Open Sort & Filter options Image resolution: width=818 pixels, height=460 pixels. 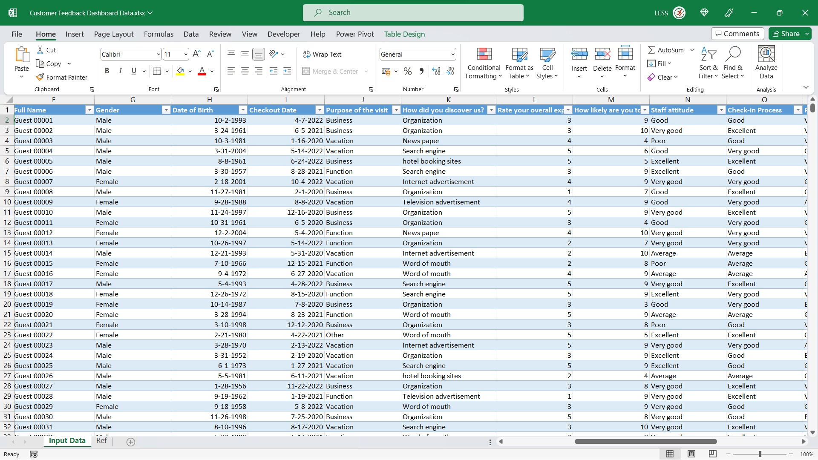click(x=708, y=63)
